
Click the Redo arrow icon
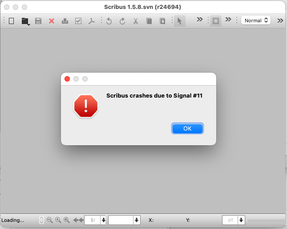tap(122, 21)
